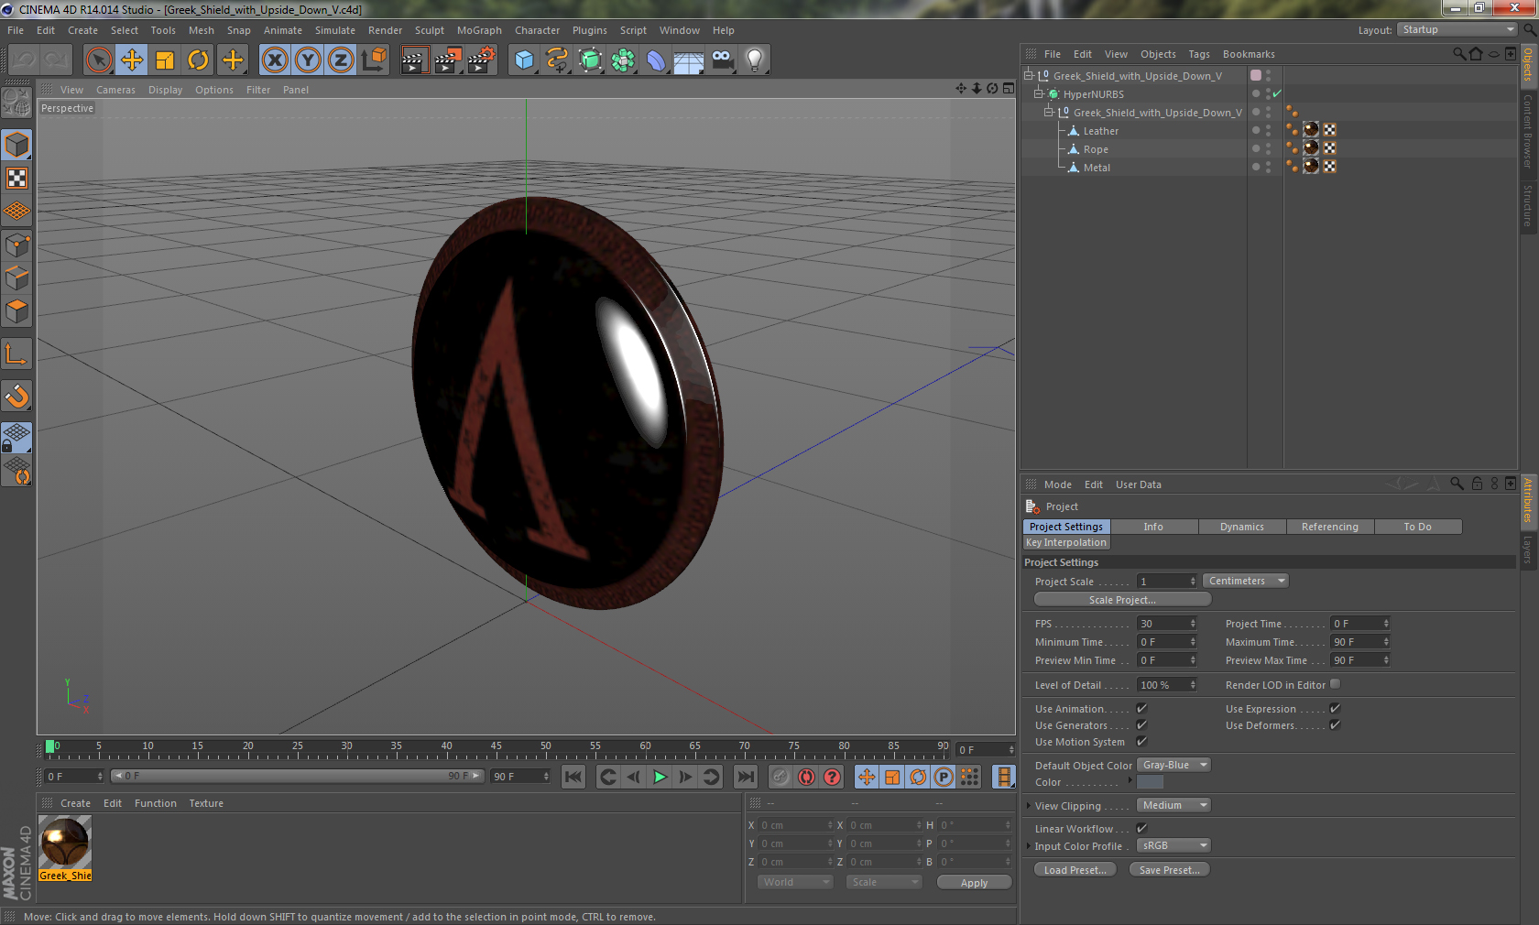This screenshot has height=925, width=1539.
Task: Enable Polygons mode
Action: click(x=17, y=311)
